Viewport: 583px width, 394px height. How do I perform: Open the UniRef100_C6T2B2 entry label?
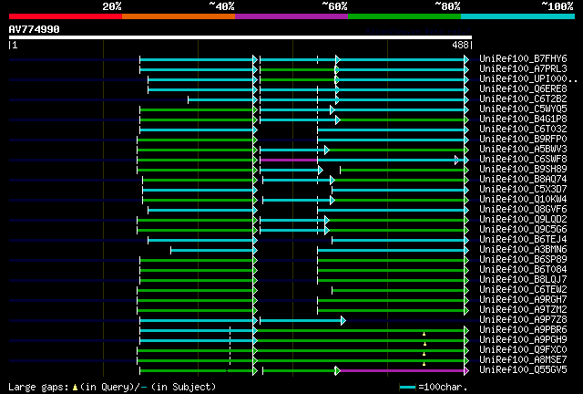click(x=523, y=99)
